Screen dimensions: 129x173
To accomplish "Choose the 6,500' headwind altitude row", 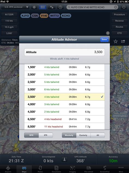I will (x=64, y=119).
